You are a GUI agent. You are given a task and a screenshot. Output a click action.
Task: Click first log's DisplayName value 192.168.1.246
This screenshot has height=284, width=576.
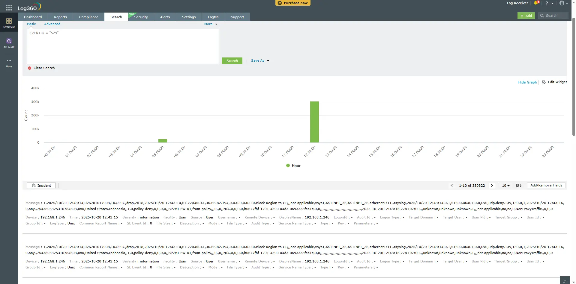(x=317, y=217)
